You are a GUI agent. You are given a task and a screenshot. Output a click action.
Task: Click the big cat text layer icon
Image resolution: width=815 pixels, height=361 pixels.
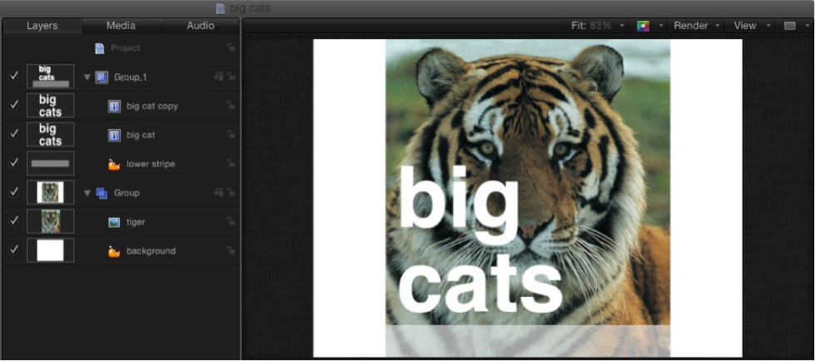114,136
